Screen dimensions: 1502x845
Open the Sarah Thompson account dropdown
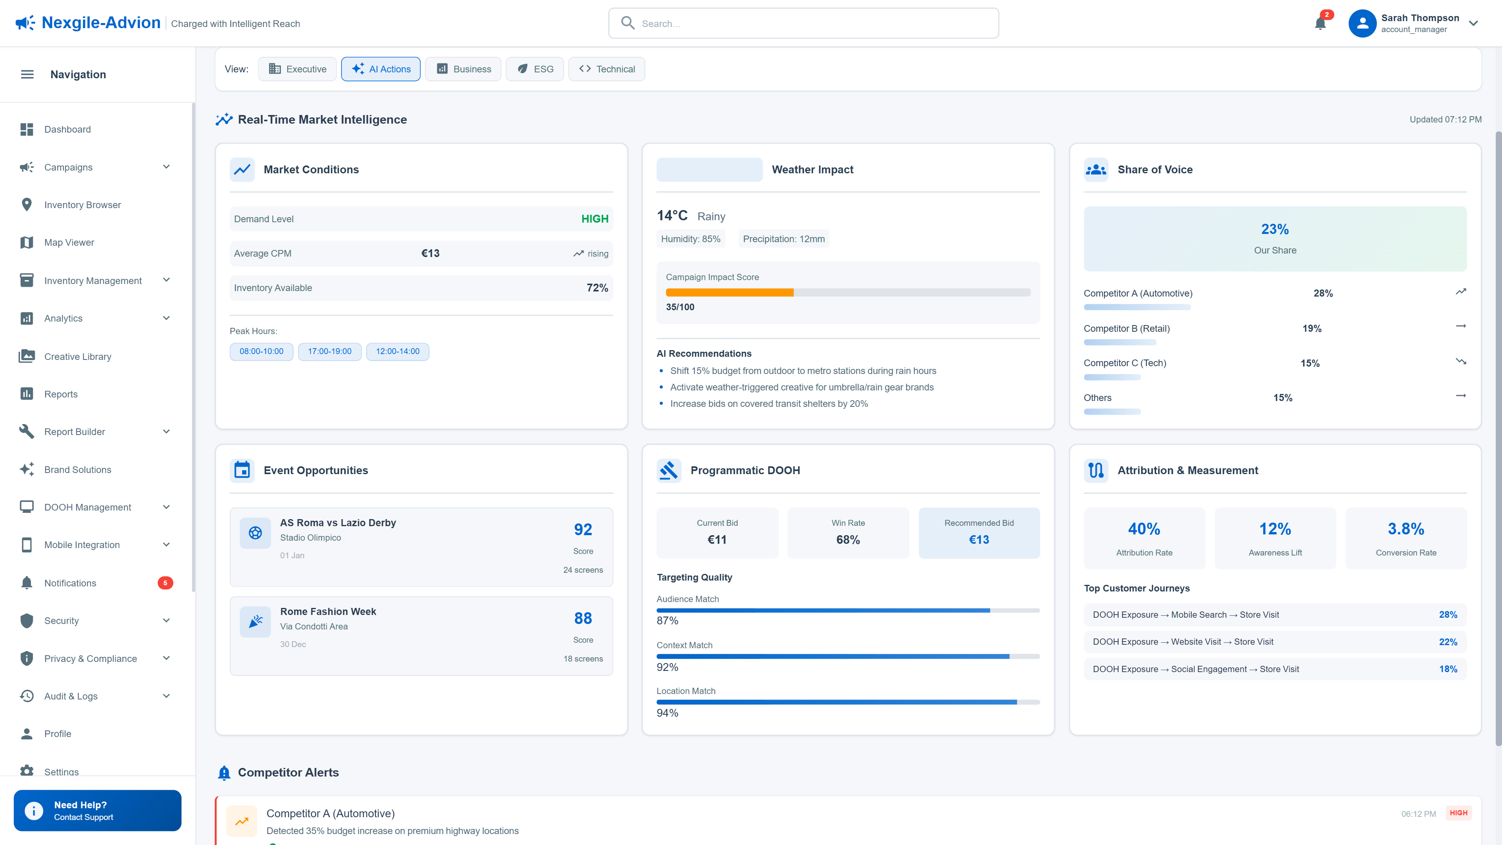pos(1473,23)
